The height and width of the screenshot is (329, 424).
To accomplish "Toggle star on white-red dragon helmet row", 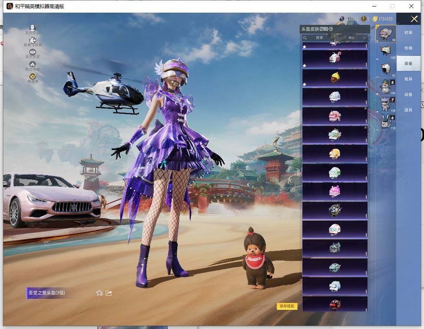I will coord(305,65).
